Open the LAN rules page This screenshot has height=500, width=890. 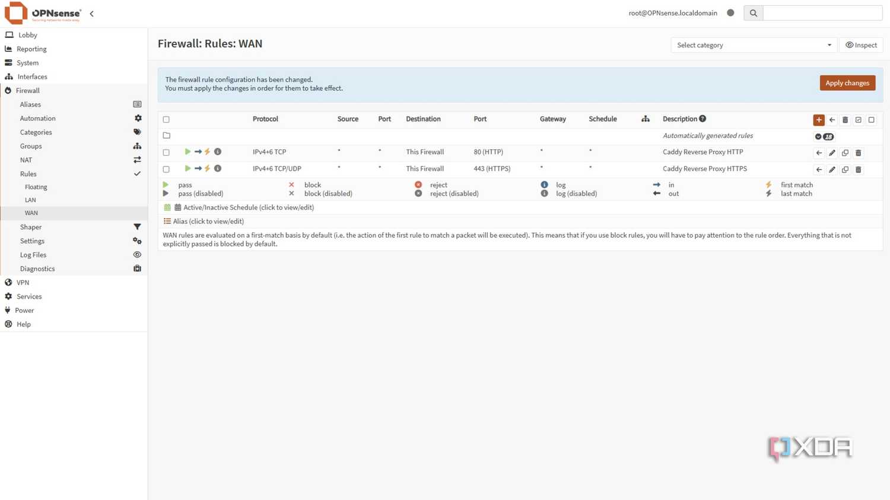tap(74, 200)
